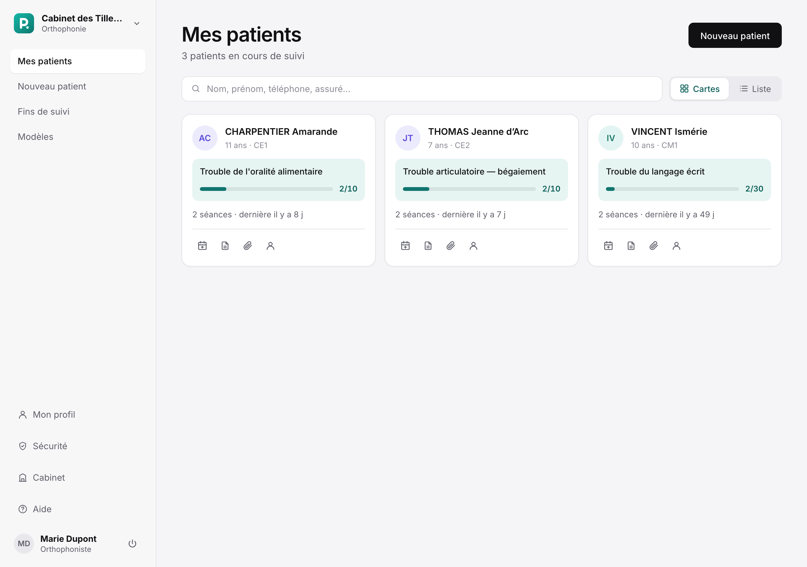Open patient THOMAS Jeanne d'Arc
The image size is (807, 567).
coord(478,132)
